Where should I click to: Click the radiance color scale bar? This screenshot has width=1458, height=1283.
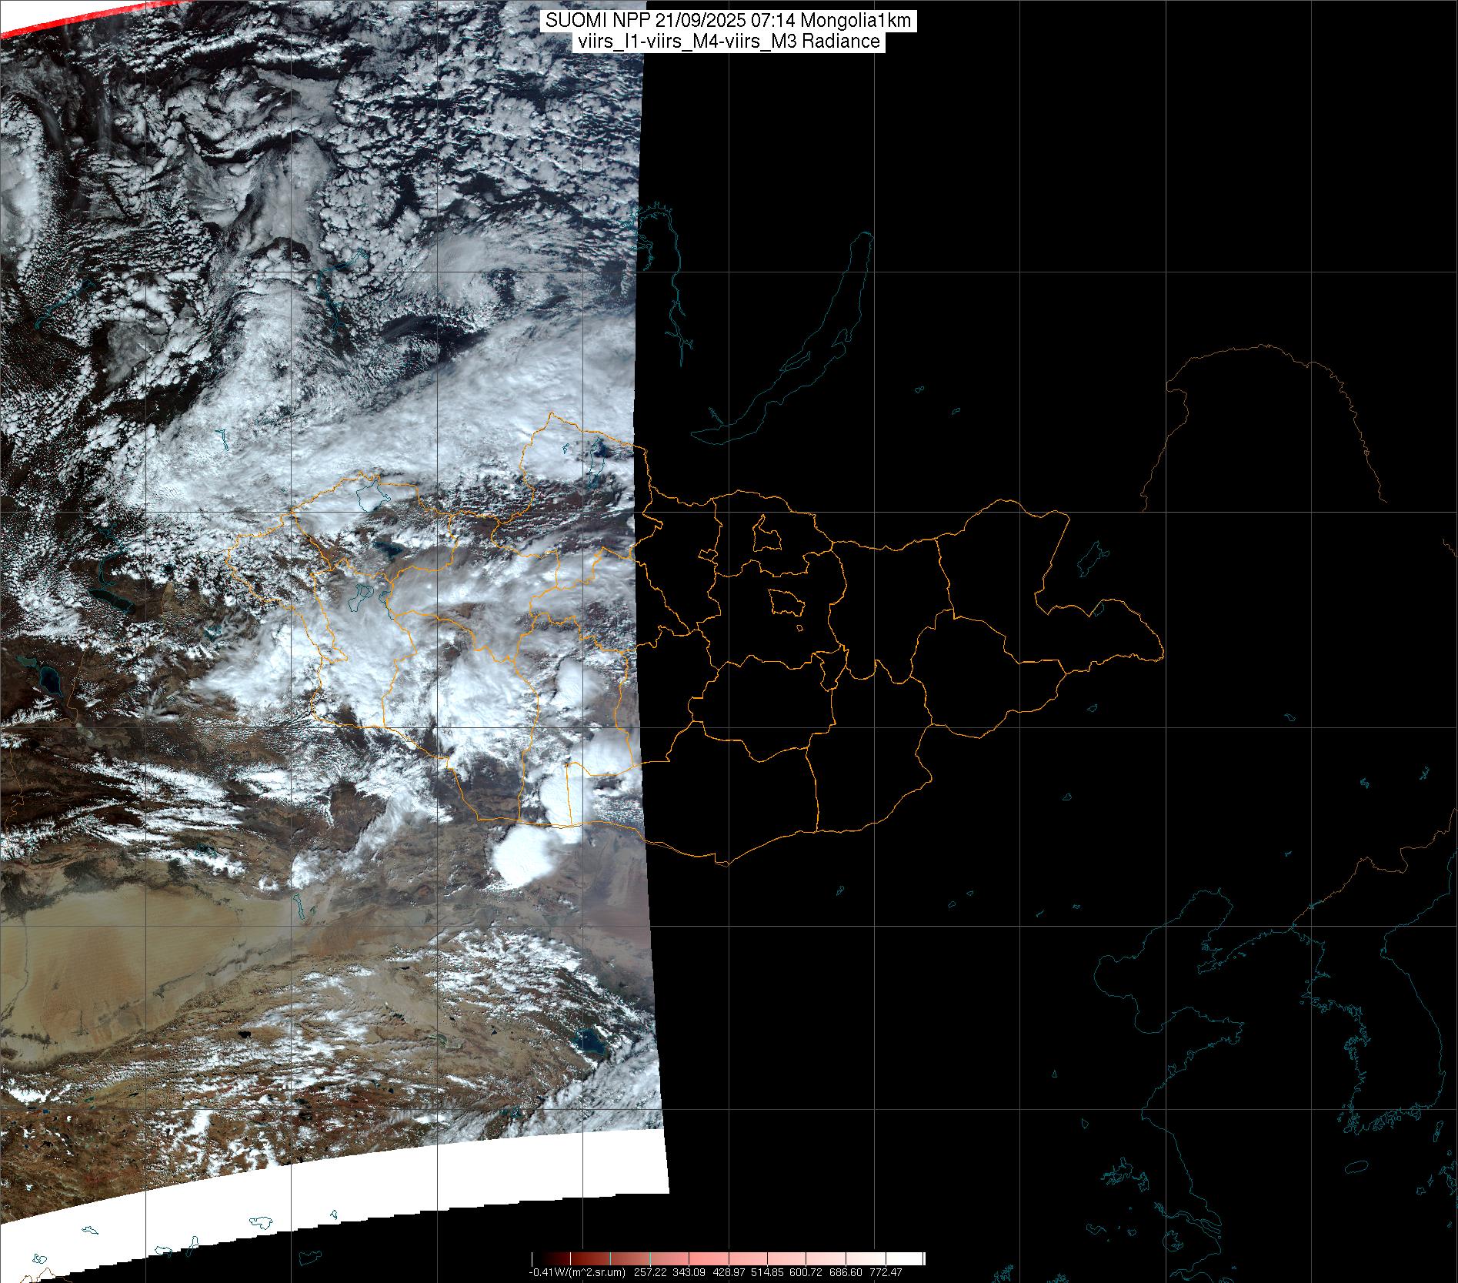tap(729, 1259)
